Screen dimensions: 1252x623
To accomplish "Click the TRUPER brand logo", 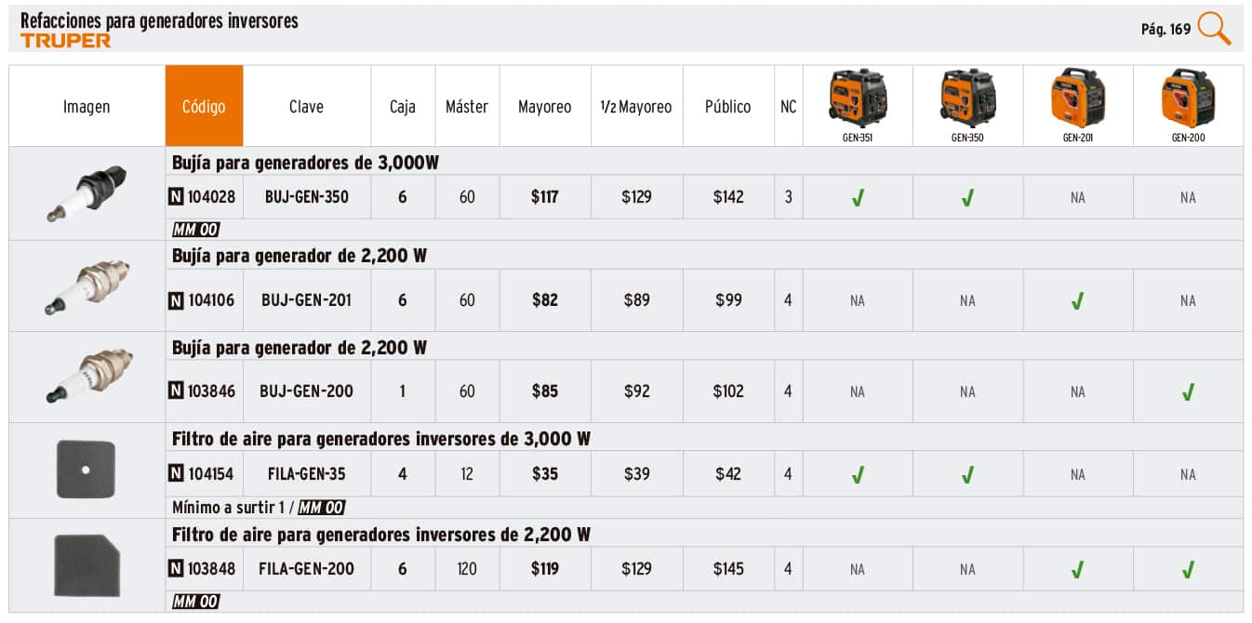I will click(65, 40).
